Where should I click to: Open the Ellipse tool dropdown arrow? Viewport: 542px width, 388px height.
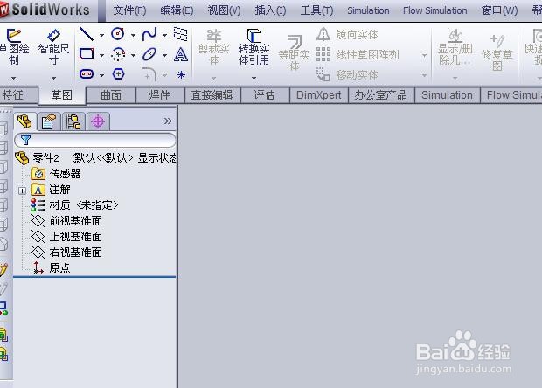tap(164, 55)
